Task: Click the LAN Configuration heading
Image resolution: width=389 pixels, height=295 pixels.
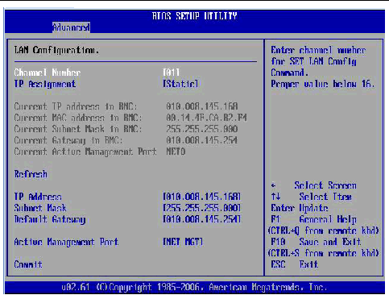Action: point(56,50)
